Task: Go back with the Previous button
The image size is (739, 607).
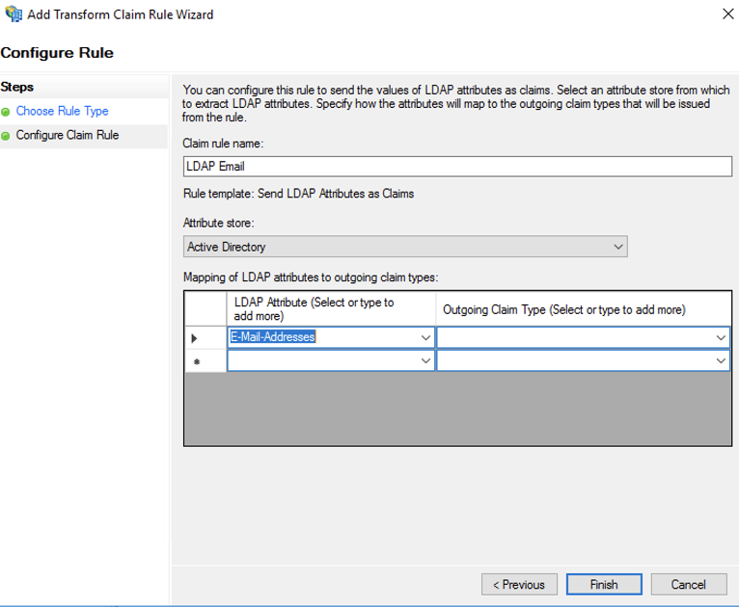Action: point(519,585)
